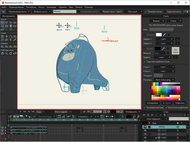190x142 pixels.
Task: Open the Анимация menu
Action: click(51, 7)
